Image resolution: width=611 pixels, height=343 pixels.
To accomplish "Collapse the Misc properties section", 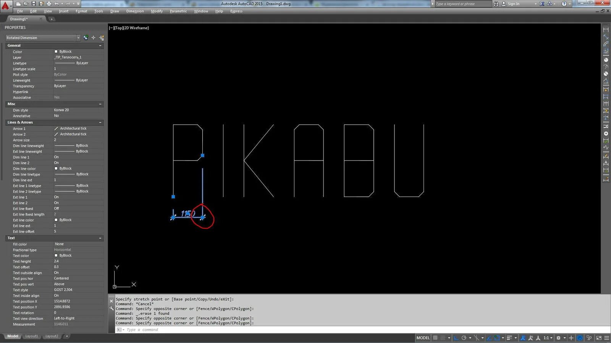I will [100, 104].
